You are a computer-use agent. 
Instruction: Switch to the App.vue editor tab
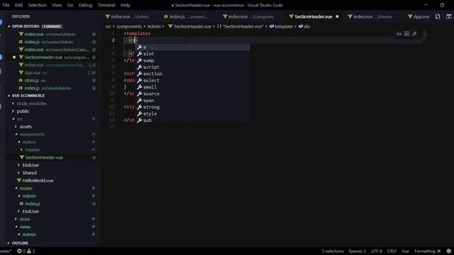[419, 16]
